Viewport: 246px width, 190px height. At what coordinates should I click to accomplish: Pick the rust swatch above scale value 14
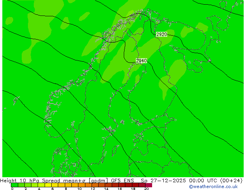(109, 185)
